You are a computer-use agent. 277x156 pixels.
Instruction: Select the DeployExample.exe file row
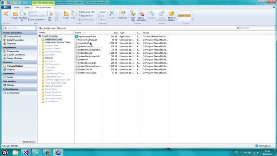(122, 36)
